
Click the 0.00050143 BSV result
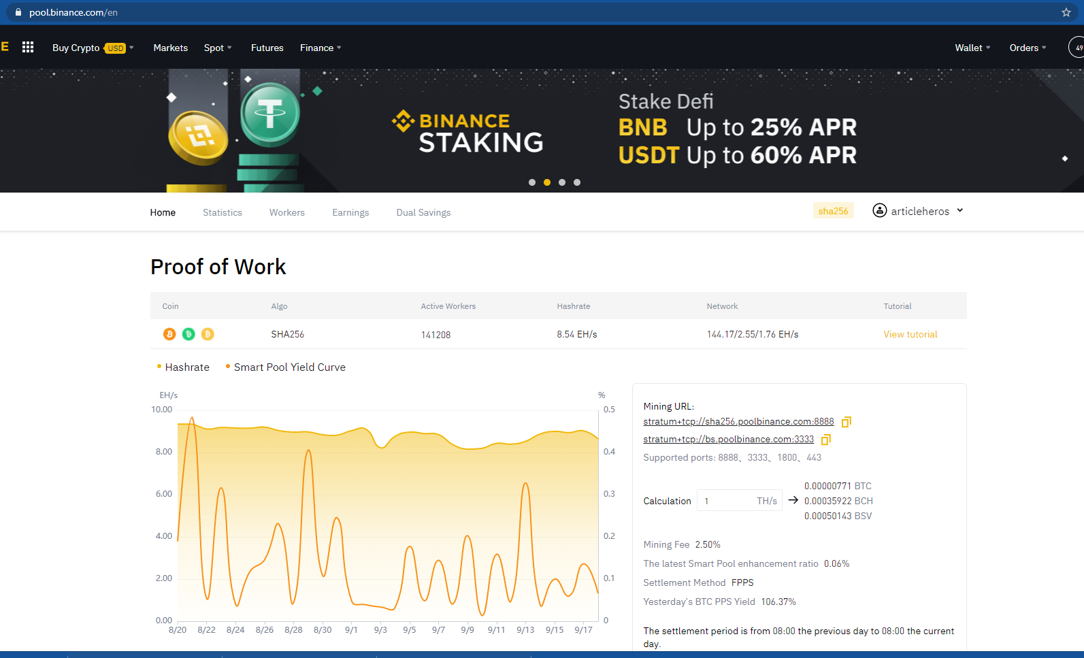pyautogui.click(x=838, y=516)
